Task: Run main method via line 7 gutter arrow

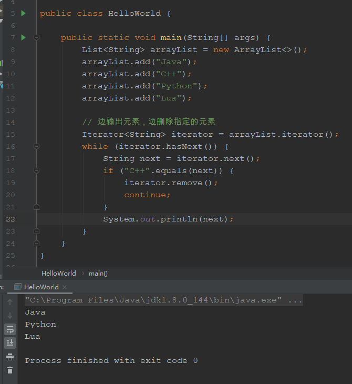Action: 24,37
